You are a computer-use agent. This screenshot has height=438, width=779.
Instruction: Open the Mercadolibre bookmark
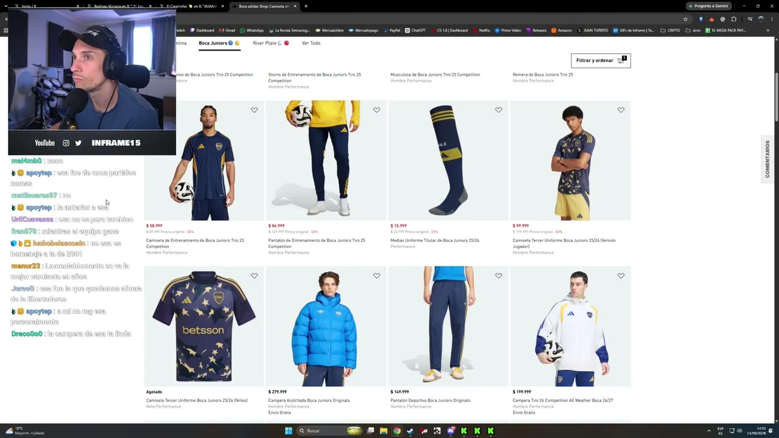pos(329,30)
